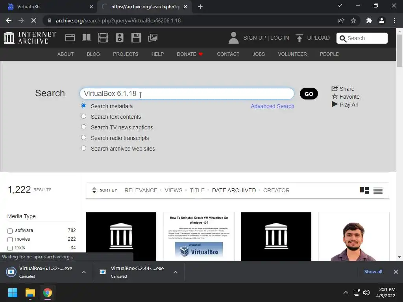
Task: Click the network icon in system tray
Action: pyautogui.click(x=357, y=293)
